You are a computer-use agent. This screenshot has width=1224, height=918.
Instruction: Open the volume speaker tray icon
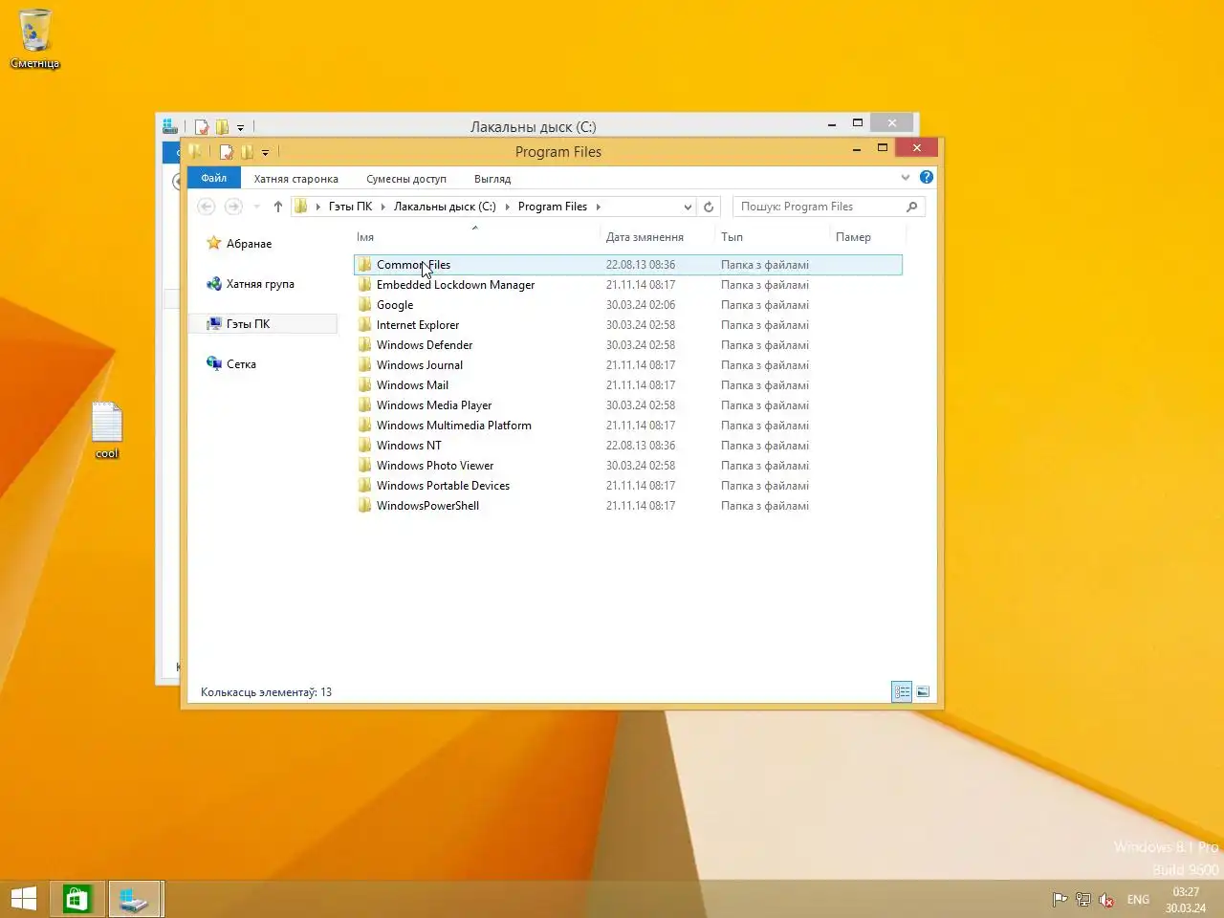click(x=1106, y=899)
